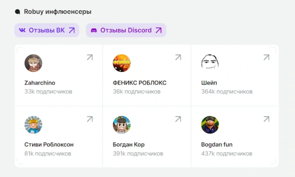Viewport: 295px width, 177px height.
Task: Click the arrow icon on Стиви Роблоксон card
Action: pyautogui.click(x=90, y=119)
